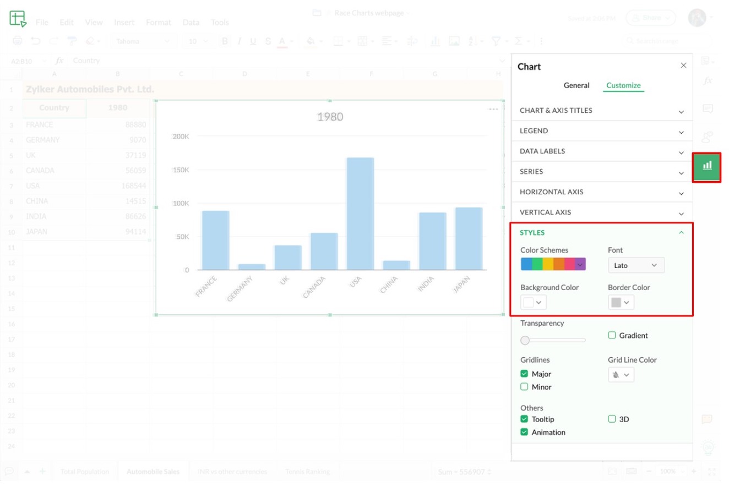Open the Grid Line Color dropdown

(621, 375)
